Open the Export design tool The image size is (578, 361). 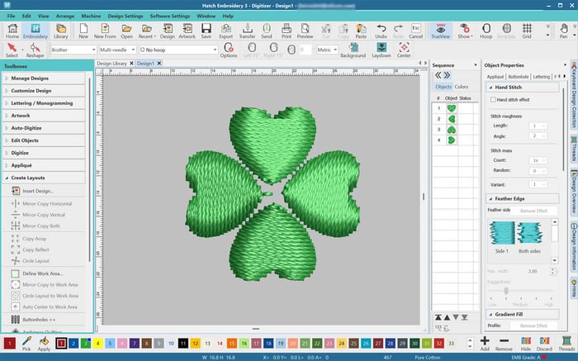click(224, 31)
